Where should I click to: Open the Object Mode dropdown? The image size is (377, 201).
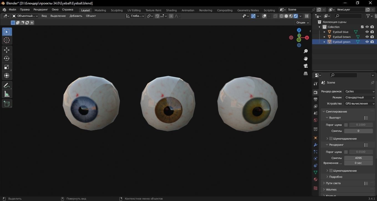(25, 16)
